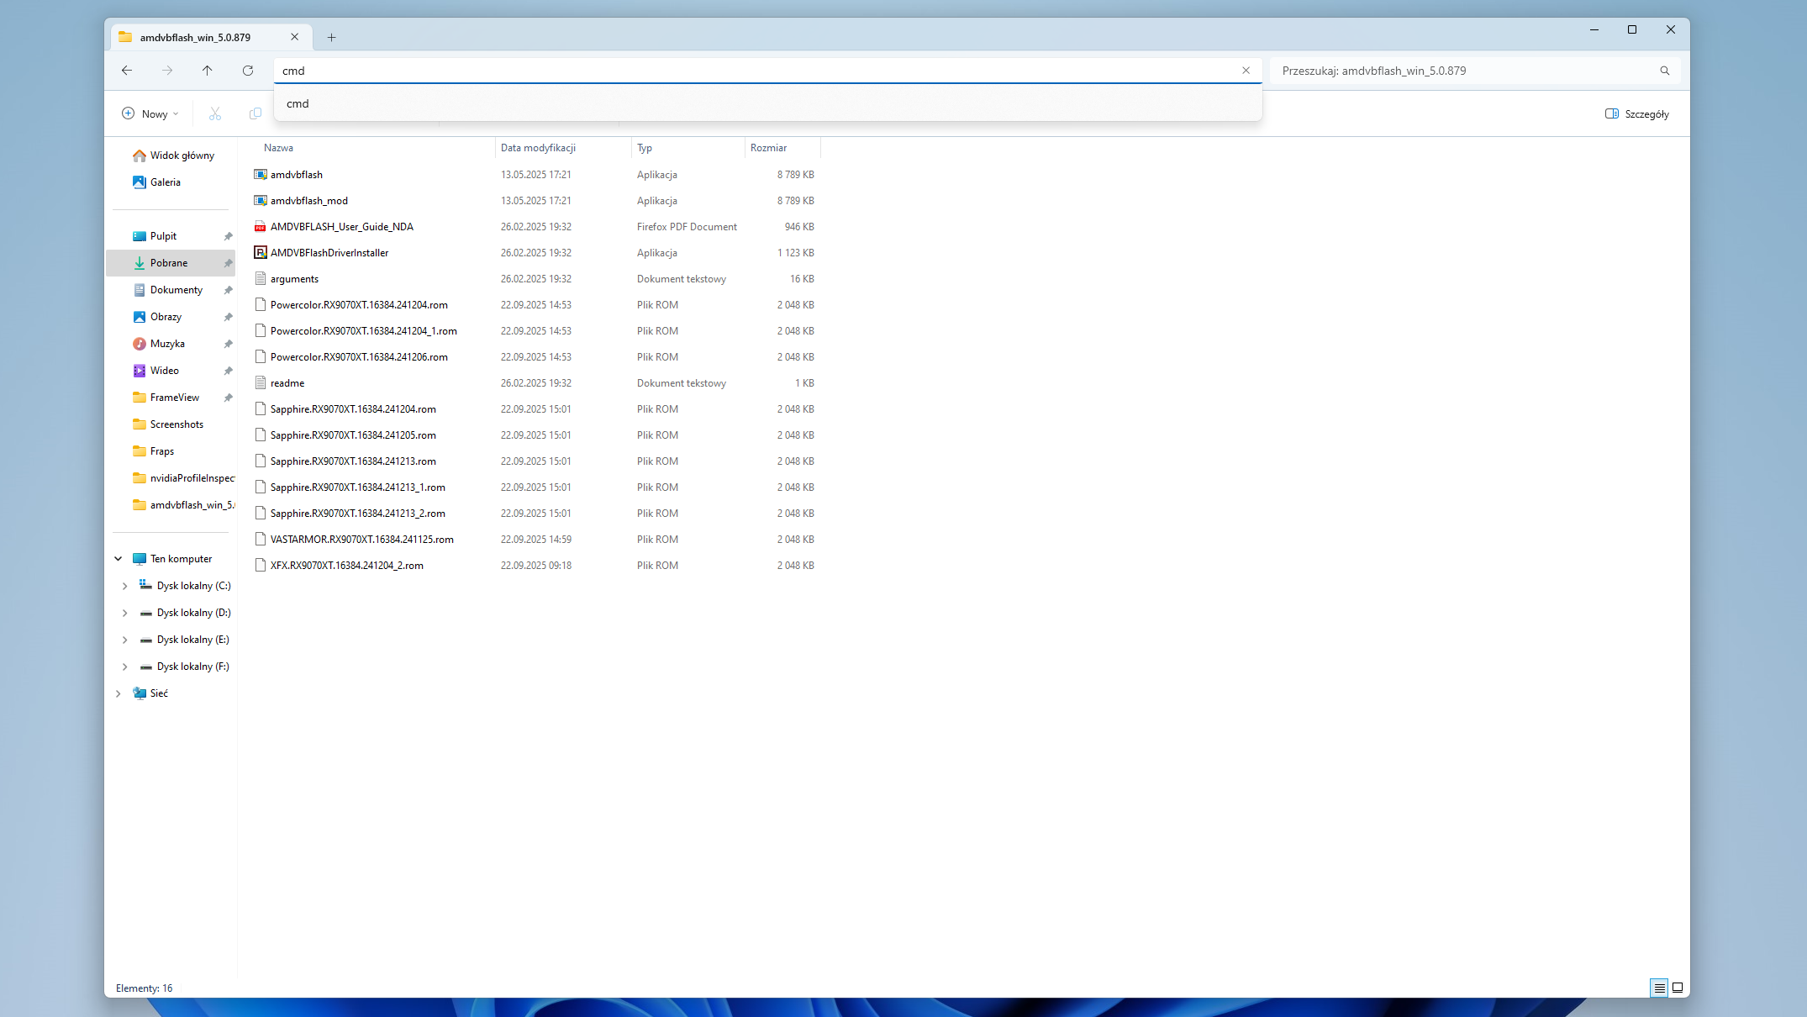
Task: Switch to details list view icon
Action: pos(1659,988)
